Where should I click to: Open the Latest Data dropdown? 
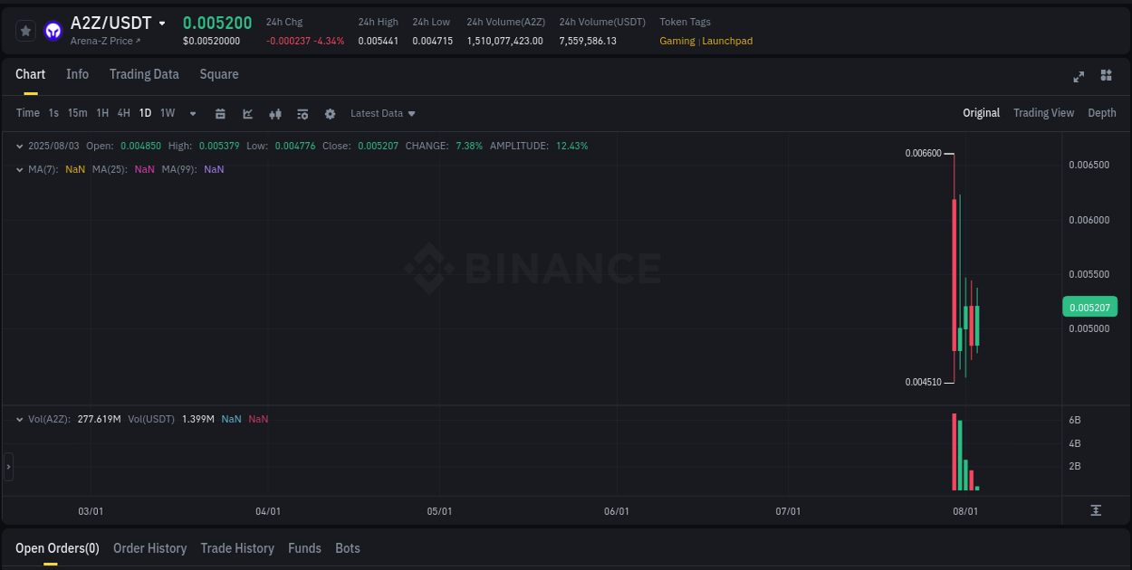tap(382, 113)
